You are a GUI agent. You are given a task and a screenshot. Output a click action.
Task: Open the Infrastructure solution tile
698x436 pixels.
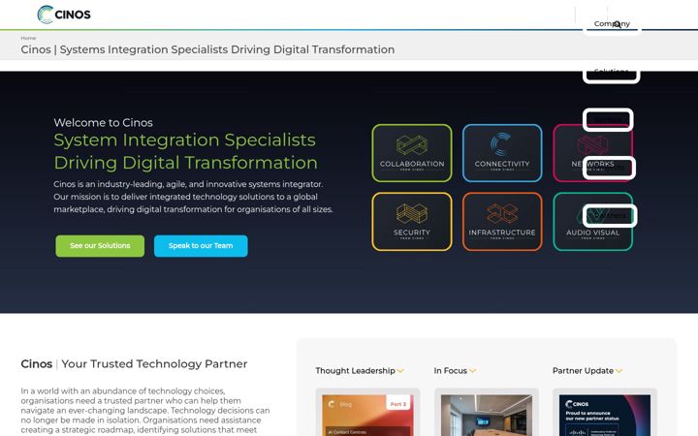click(x=502, y=222)
